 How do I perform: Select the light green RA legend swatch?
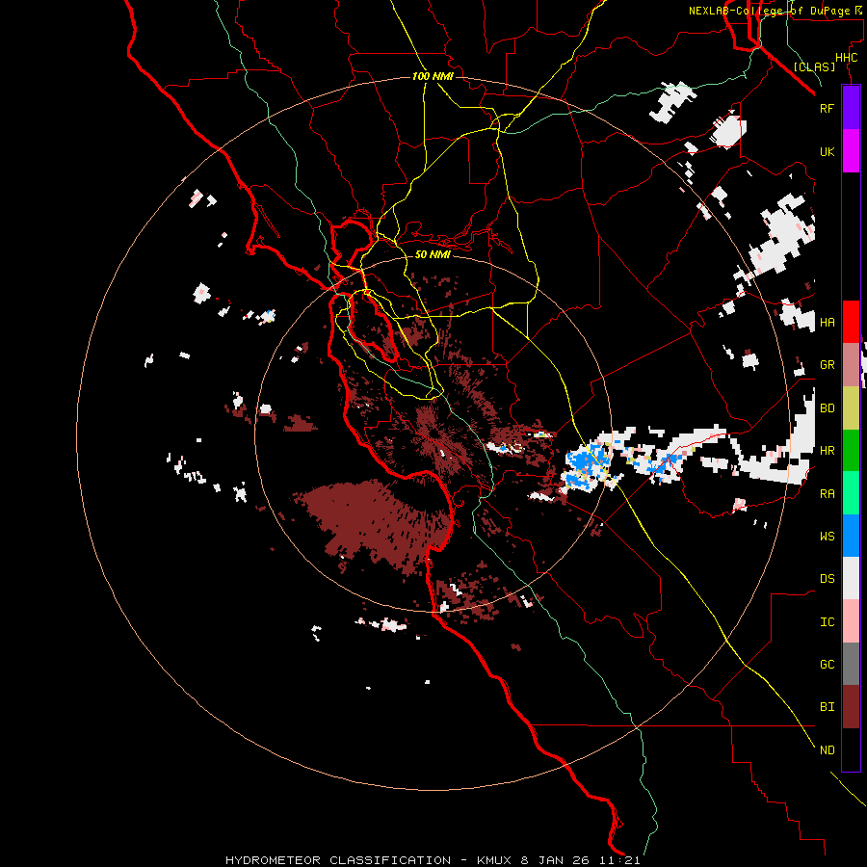pos(851,493)
